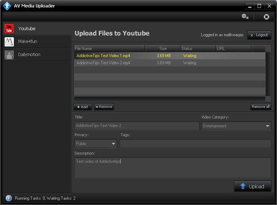This screenshot has width=277, height=205.
Task: Log out of malikwaqas account
Action: coord(259,35)
